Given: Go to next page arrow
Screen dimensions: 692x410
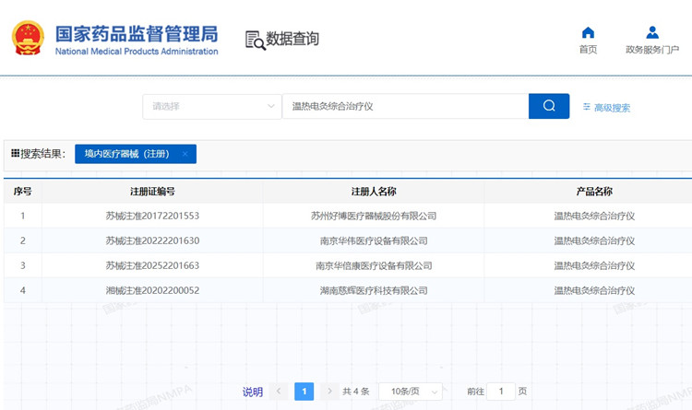Looking at the screenshot, I should pos(329,392).
